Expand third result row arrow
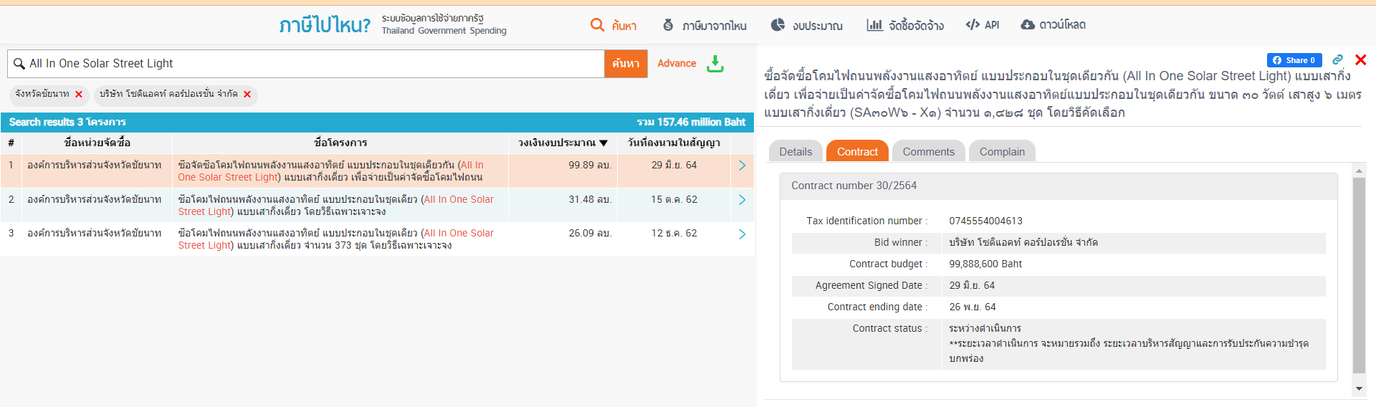Screen dimensions: 1376x407 [742, 234]
